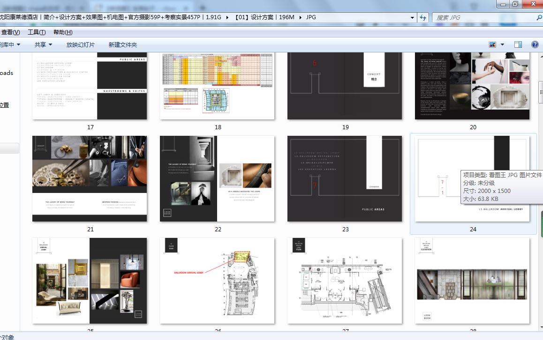Screen dimensions: 543x340
Task: Open help via question mark icon
Action: 535,44
